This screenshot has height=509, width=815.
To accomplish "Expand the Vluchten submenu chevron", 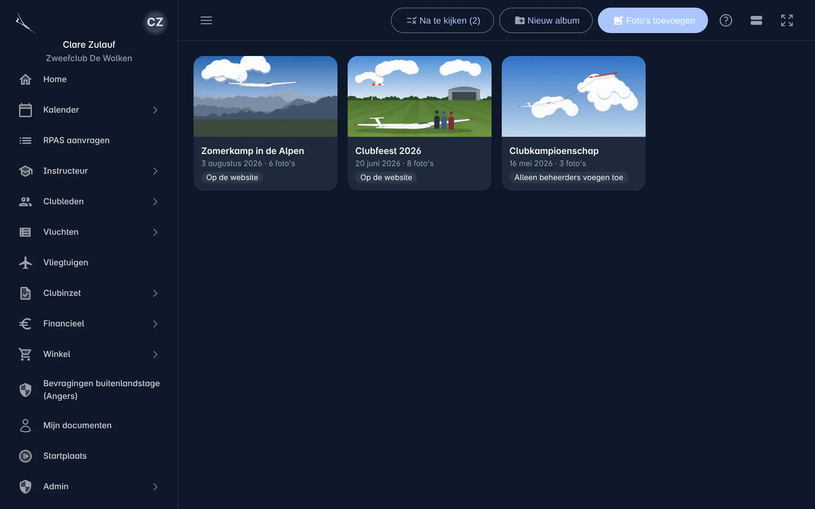I will tap(155, 232).
